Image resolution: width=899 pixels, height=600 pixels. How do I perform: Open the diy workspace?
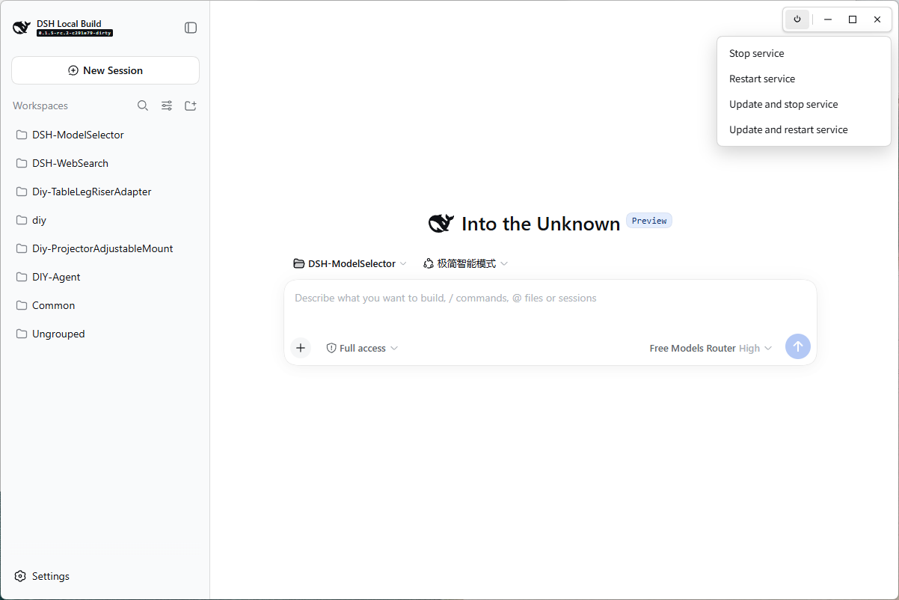pos(105,220)
